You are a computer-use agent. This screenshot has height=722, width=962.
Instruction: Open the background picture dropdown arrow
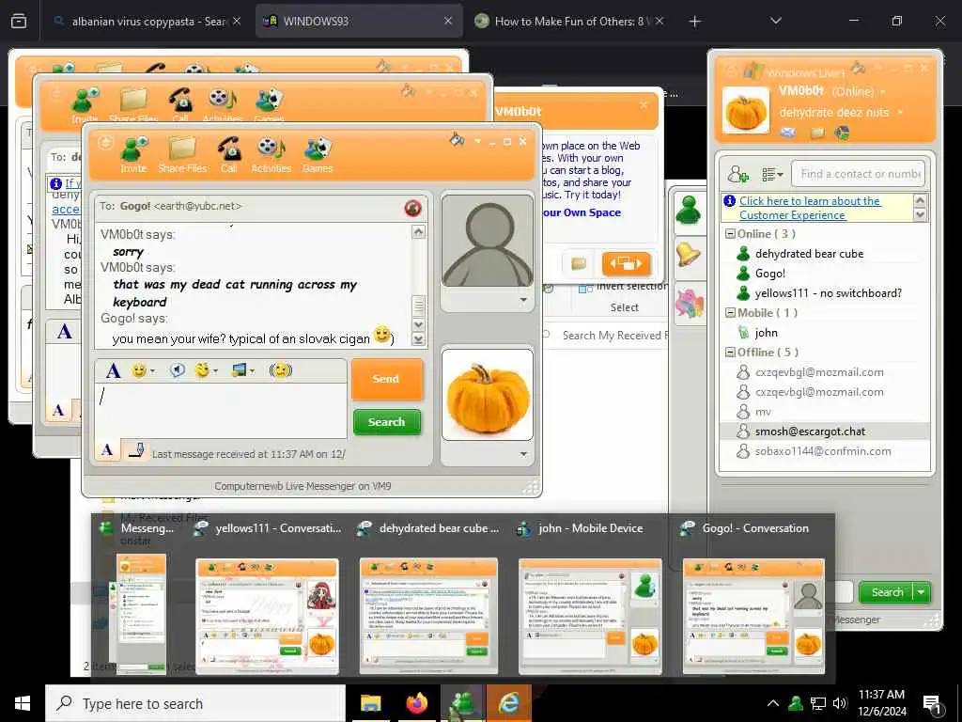click(252, 370)
